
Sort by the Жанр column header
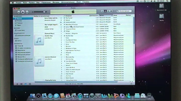116,15
